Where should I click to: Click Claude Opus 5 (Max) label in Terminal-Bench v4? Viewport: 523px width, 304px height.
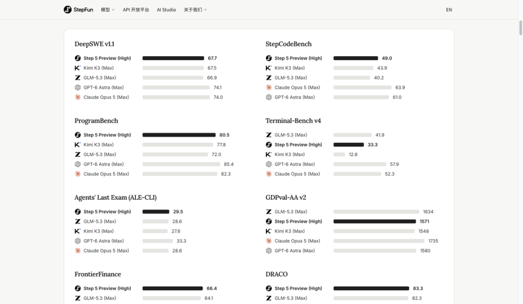297,174
